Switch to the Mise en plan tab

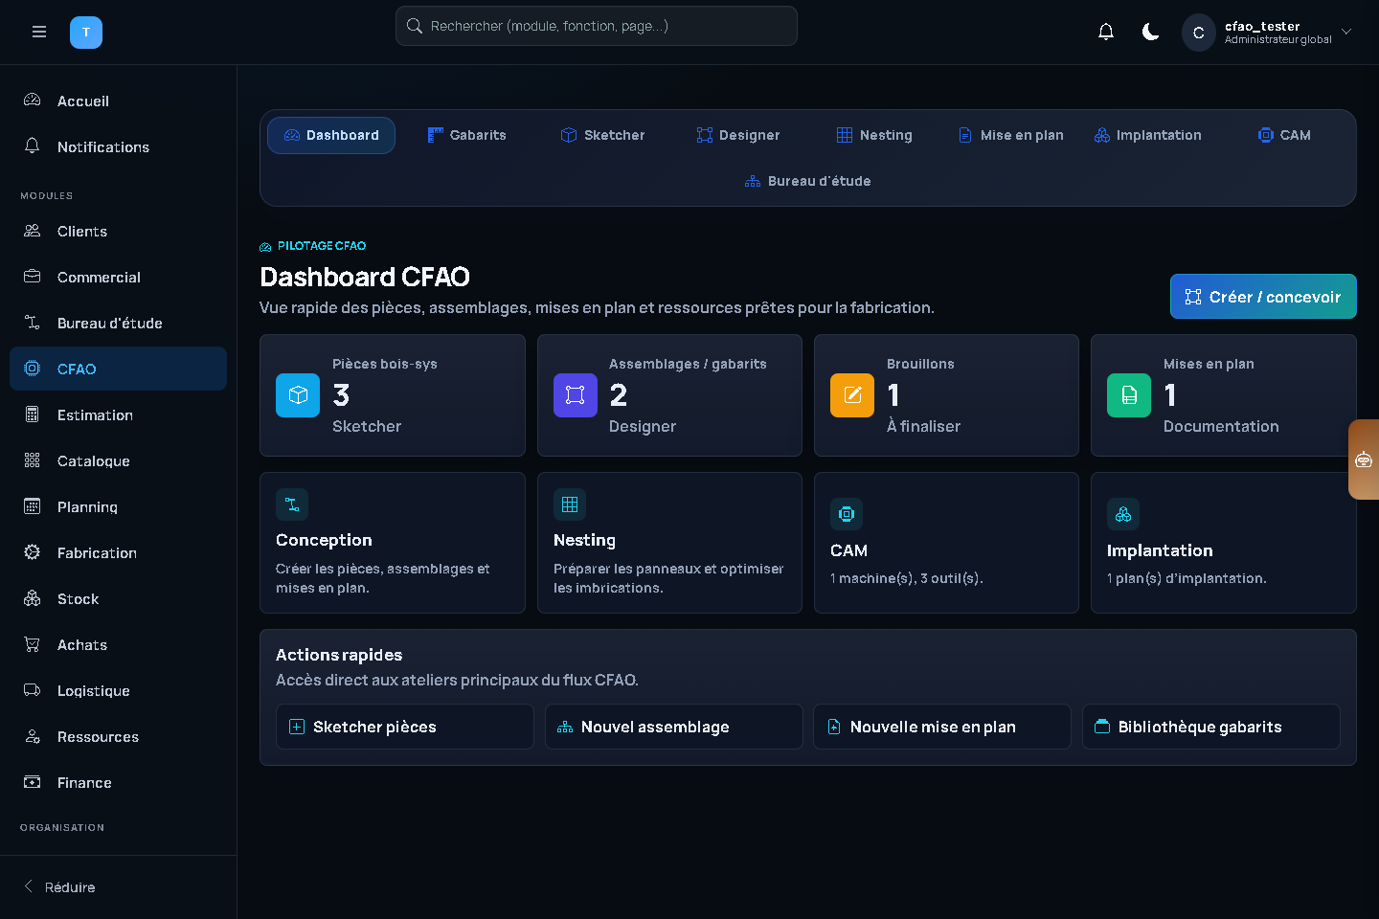[x=1010, y=135]
